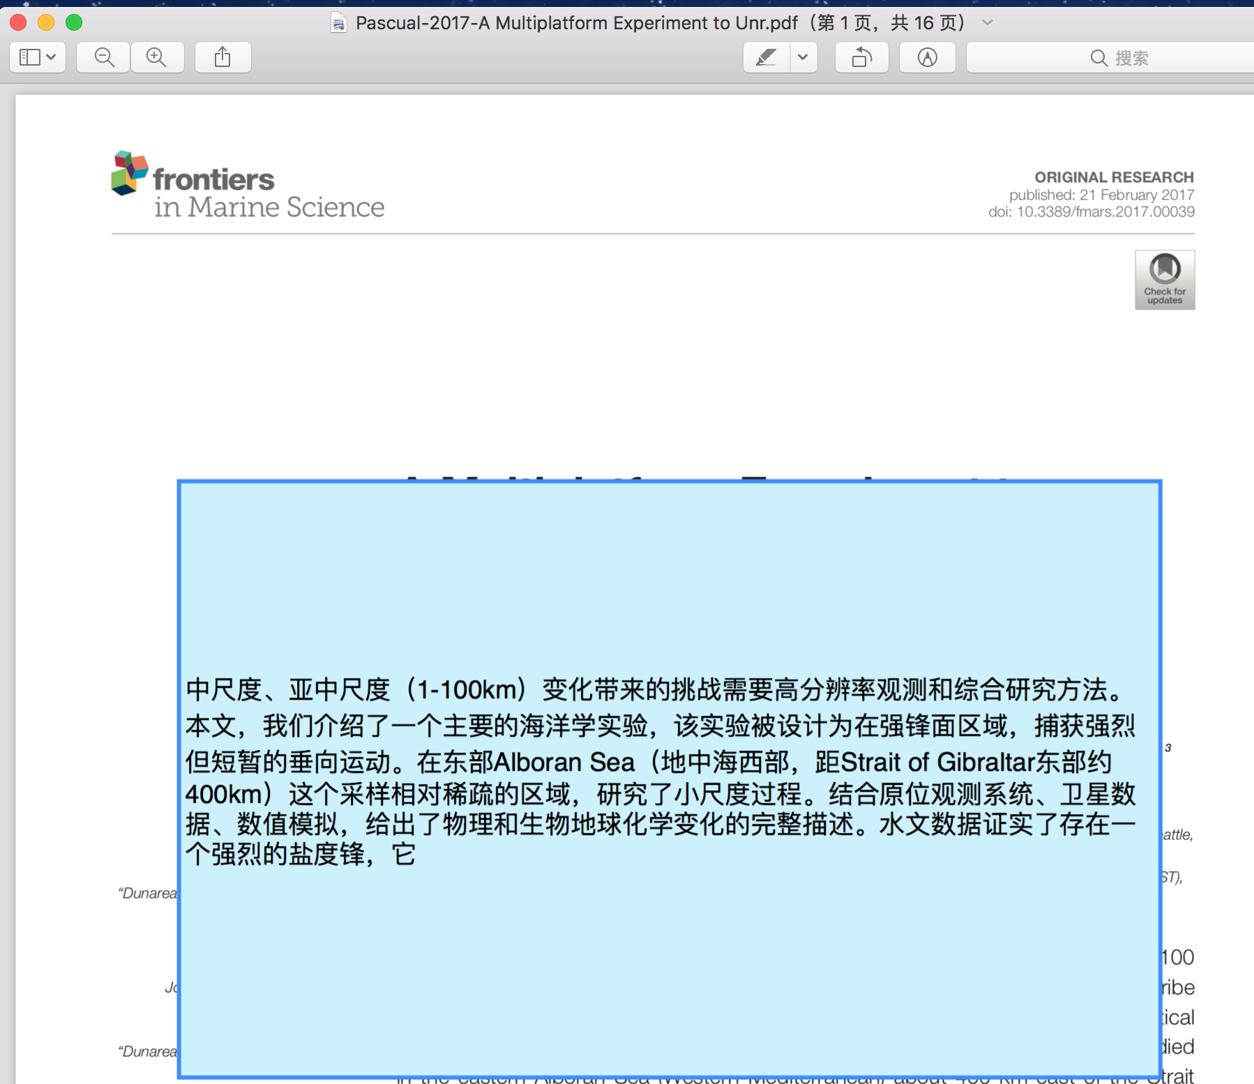Open the sidebar view options dropdown
This screenshot has height=1084, width=1254.
click(38, 57)
